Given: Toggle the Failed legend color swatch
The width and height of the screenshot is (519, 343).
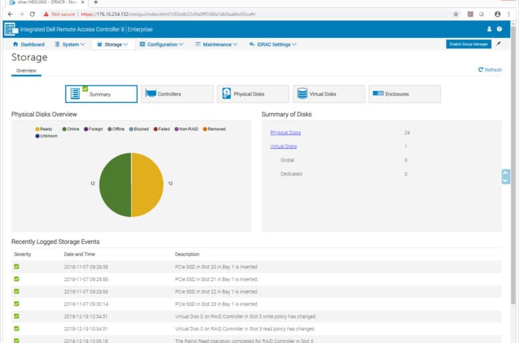Looking at the screenshot, I should coord(156,129).
